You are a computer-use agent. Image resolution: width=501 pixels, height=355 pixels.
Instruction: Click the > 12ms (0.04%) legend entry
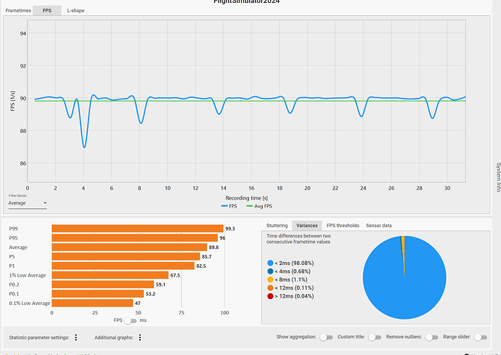(290, 296)
